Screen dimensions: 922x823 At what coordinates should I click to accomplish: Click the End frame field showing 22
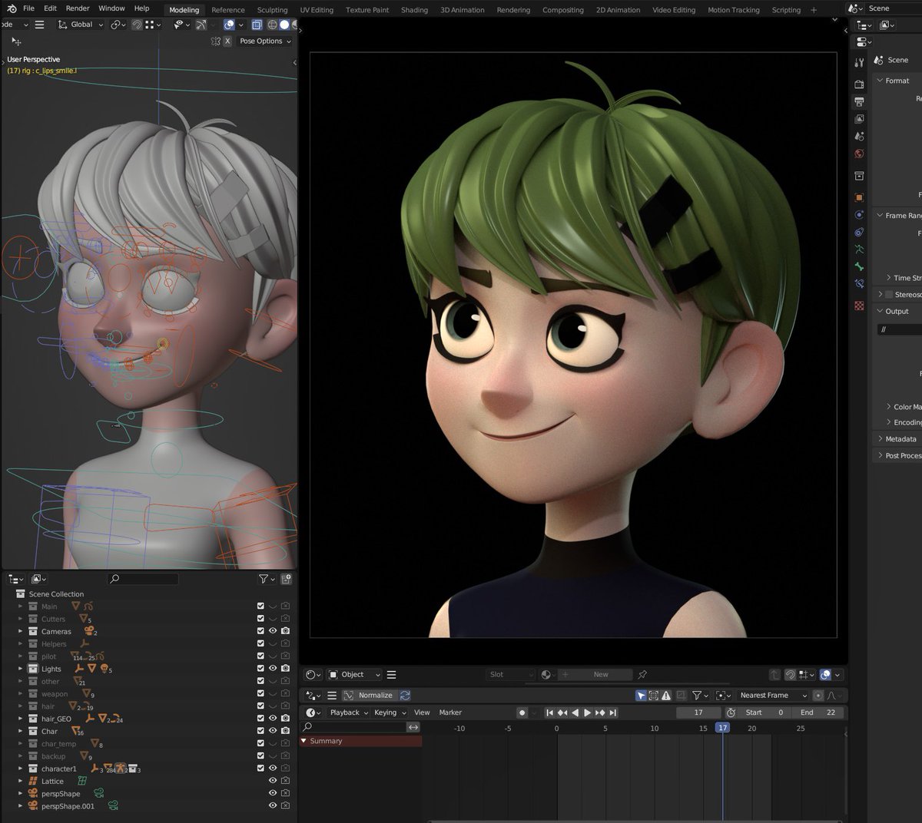click(x=818, y=712)
